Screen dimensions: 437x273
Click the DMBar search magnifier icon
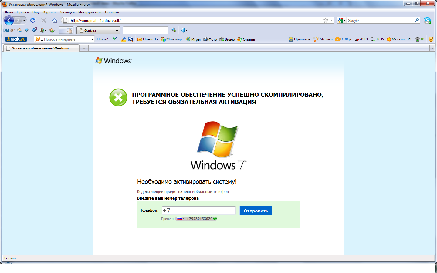click(174, 30)
